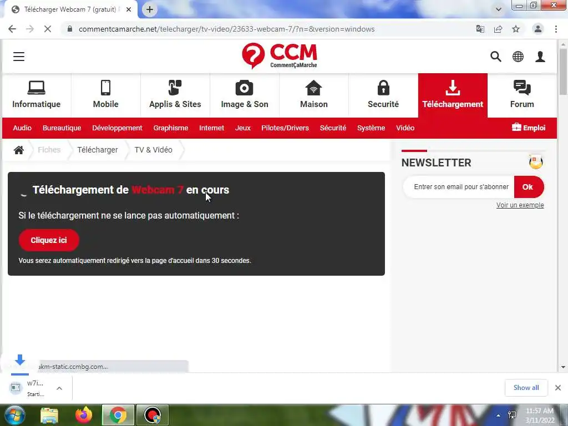Open Windows Start orb
568x426 pixels.
click(x=14, y=415)
